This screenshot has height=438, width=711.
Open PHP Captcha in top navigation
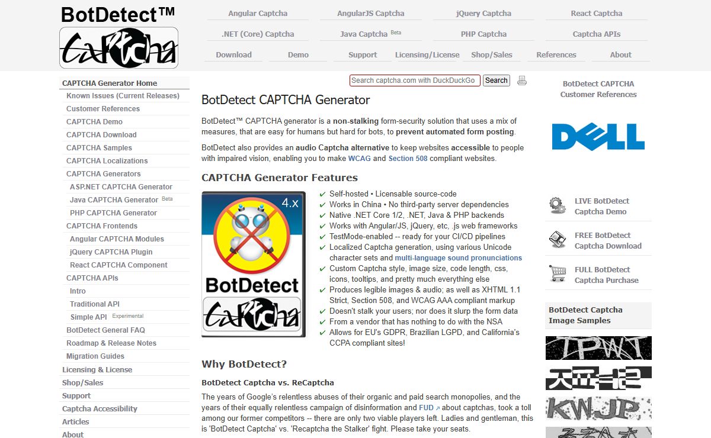(x=484, y=34)
